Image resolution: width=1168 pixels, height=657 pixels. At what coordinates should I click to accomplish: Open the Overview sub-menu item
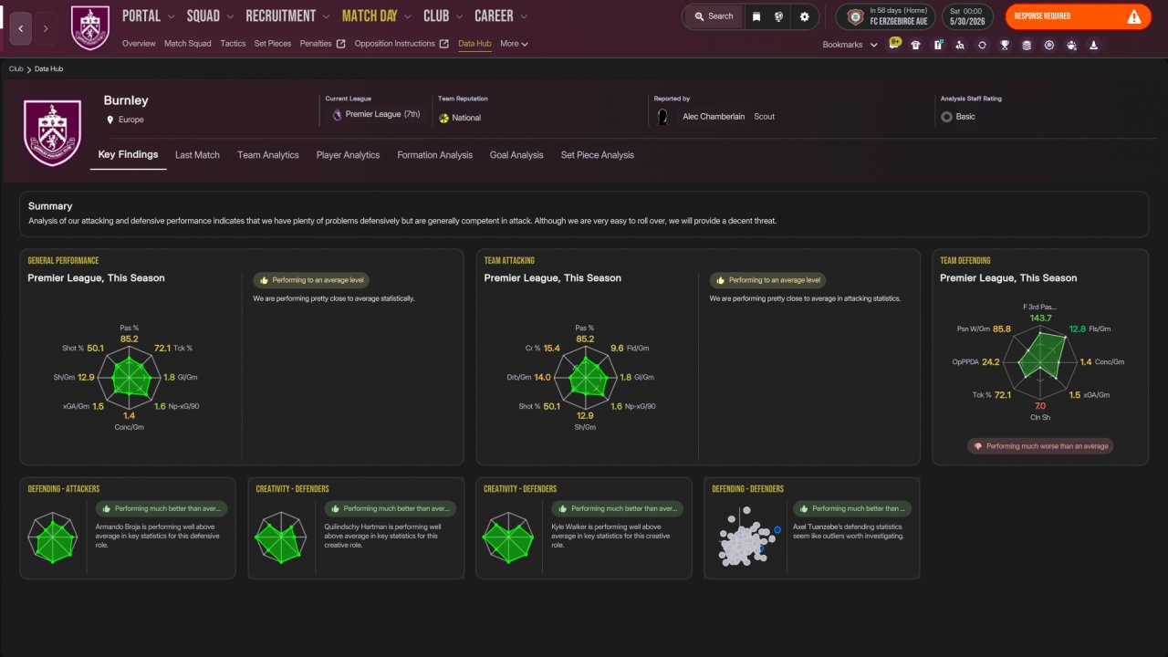[139, 44]
